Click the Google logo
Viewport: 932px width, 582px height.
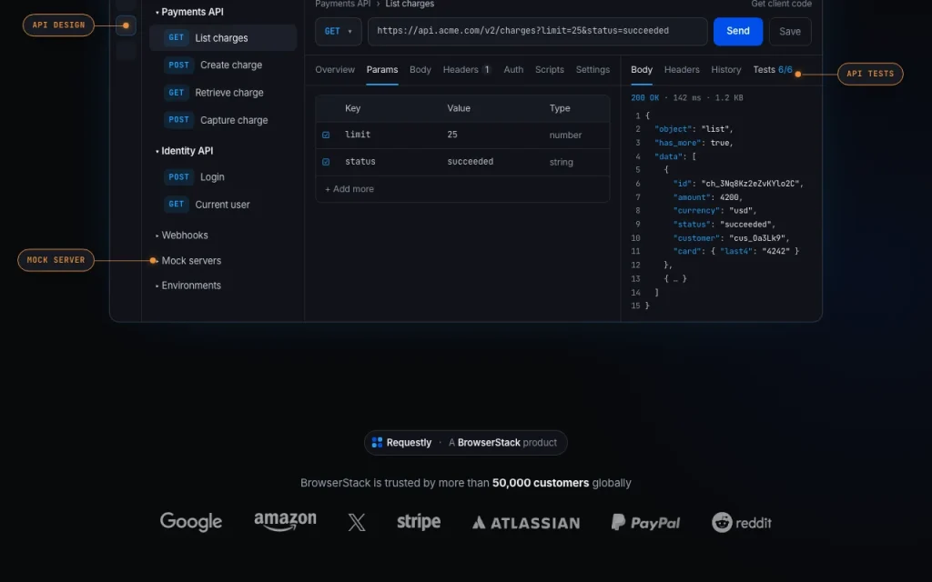tap(191, 521)
